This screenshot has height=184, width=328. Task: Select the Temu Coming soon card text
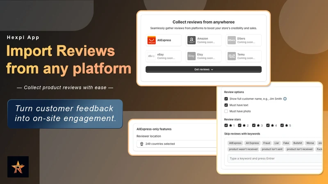246,56
